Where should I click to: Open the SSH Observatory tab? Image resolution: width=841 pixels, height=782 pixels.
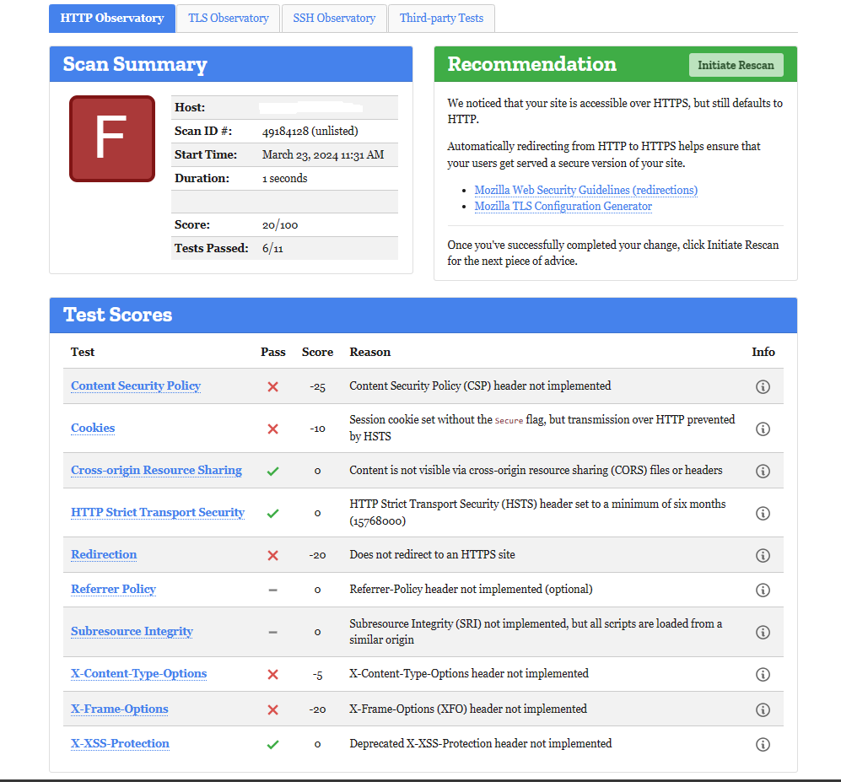[x=334, y=18]
